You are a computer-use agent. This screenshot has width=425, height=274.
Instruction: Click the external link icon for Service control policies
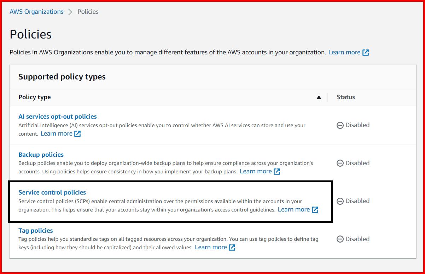pyautogui.click(x=315, y=209)
